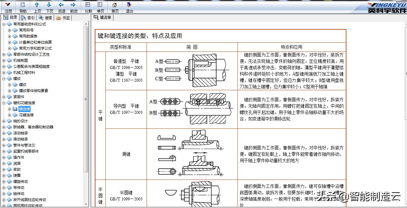Expand the 机械制图 tree node
This screenshot has height=208, width=407.
(x=4, y=61)
